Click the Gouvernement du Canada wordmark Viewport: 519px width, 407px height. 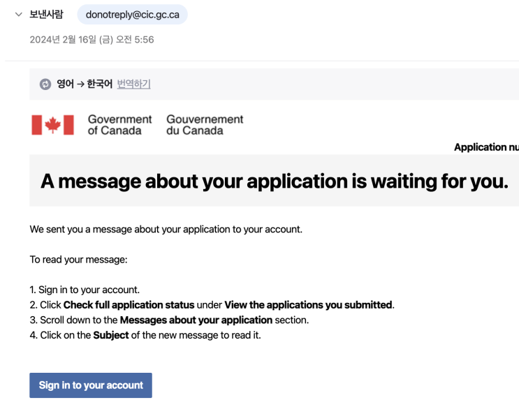coord(205,125)
